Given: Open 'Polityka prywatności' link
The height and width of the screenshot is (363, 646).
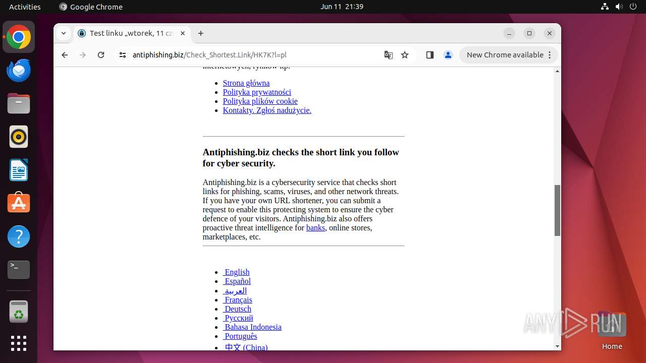Looking at the screenshot, I should (257, 92).
